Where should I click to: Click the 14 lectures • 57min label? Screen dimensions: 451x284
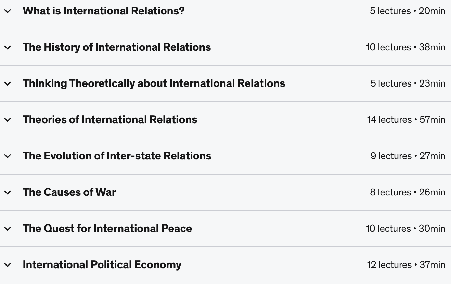pyautogui.click(x=406, y=120)
